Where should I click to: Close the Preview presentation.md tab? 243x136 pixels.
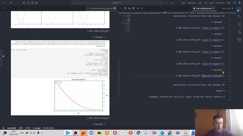[x=88, y=8]
